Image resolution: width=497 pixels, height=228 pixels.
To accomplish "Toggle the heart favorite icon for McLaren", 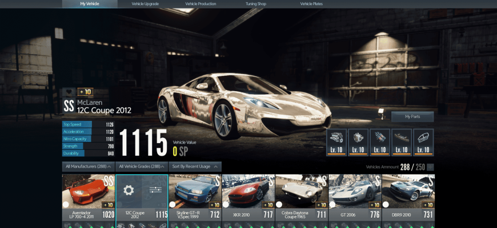I will pos(69,92).
